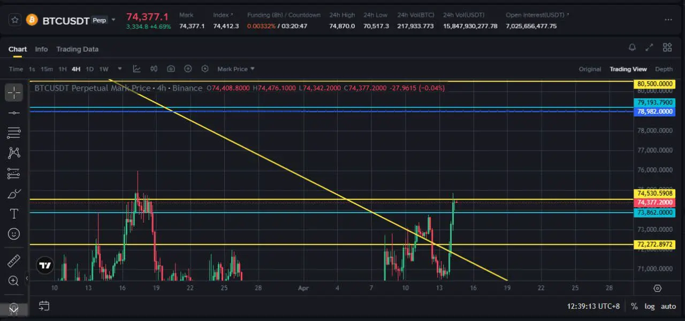Select the brush drawing tool
685x321 pixels.
(14, 193)
